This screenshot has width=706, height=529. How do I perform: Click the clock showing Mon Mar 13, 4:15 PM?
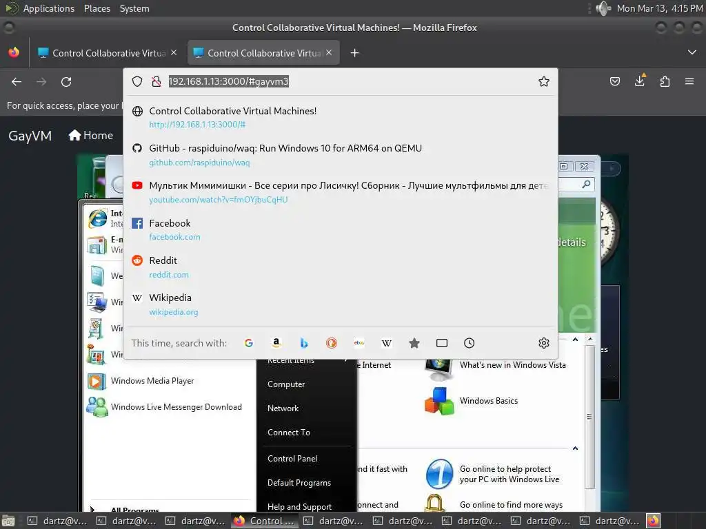(660, 8)
